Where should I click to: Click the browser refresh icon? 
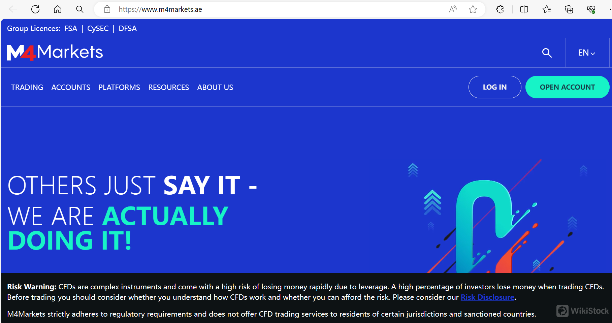[x=35, y=9]
